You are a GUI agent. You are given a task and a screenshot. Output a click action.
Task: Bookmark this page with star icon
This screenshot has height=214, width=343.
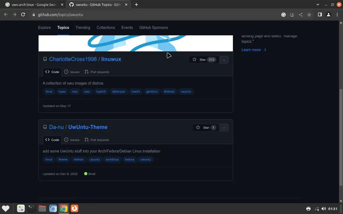coord(309,15)
